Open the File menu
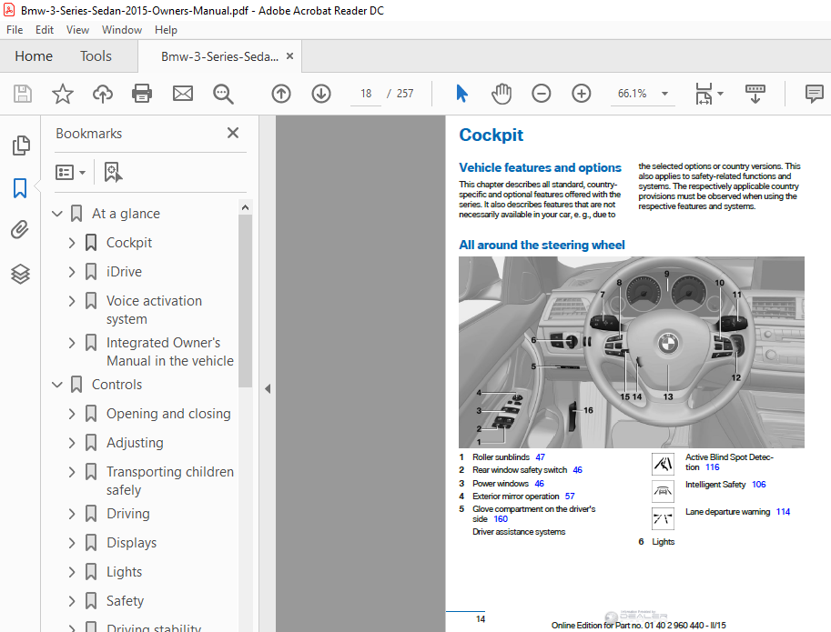The height and width of the screenshot is (632, 831). coord(15,30)
